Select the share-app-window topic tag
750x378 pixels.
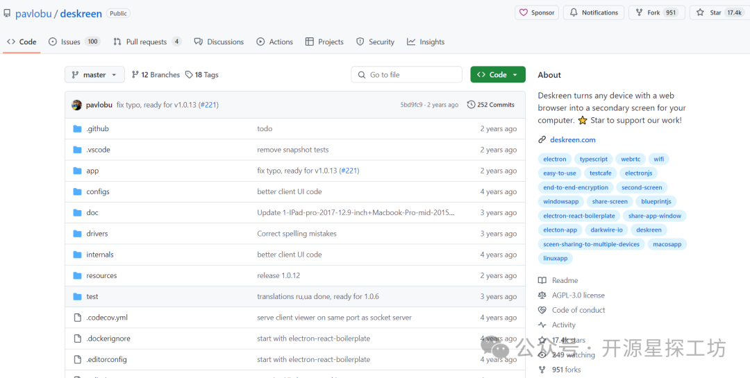coord(654,216)
